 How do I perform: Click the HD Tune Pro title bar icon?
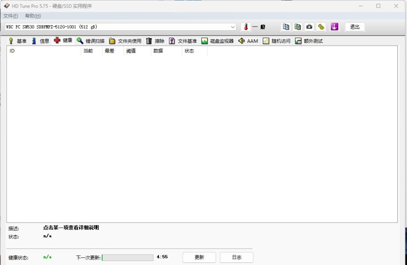(7, 6)
